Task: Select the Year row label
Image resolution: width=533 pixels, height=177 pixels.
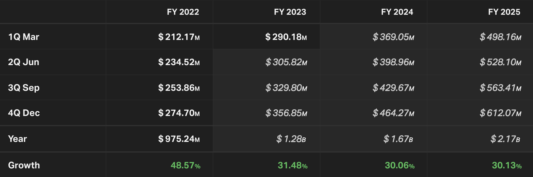Action: click(17, 139)
